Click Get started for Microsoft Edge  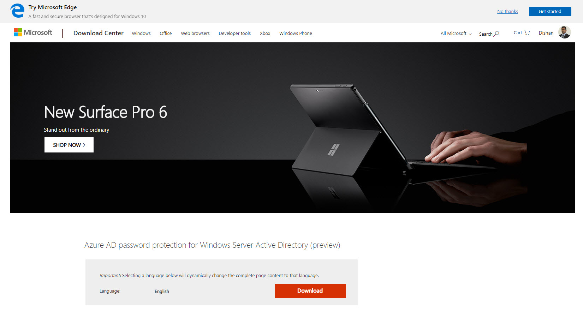click(550, 11)
